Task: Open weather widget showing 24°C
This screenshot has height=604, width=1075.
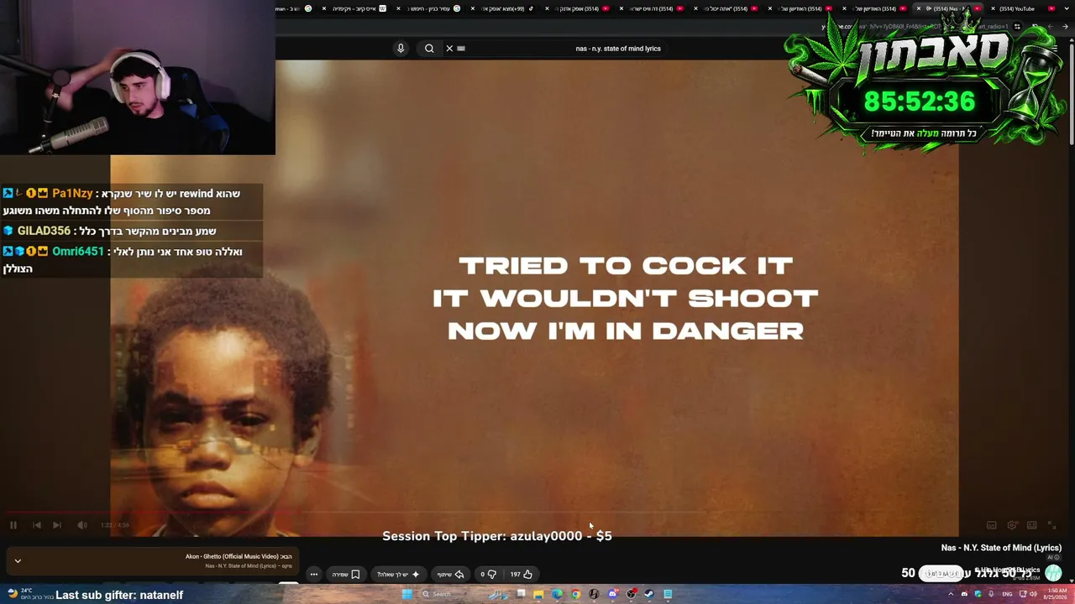Action: (x=29, y=594)
